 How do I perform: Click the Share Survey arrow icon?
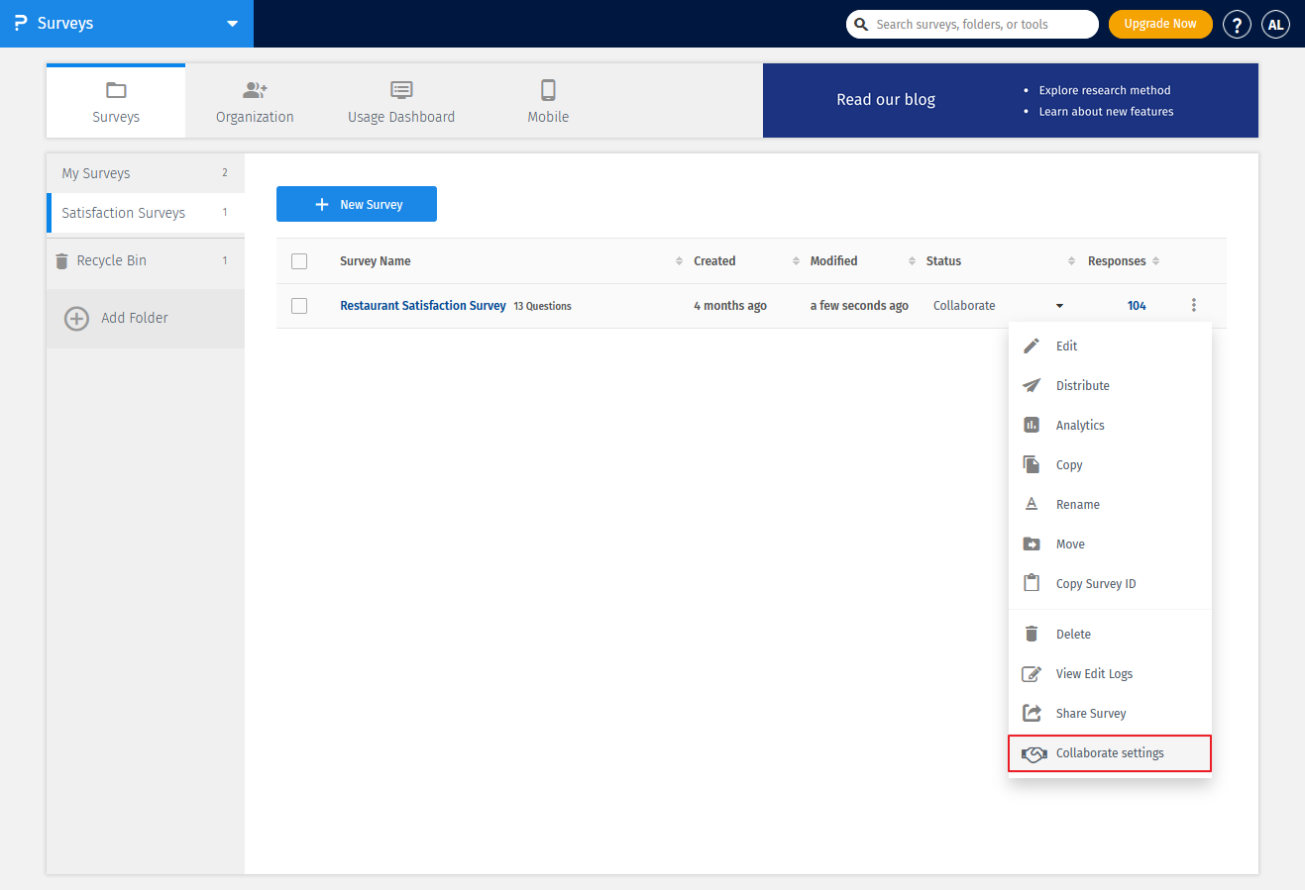pyautogui.click(x=1032, y=713)
